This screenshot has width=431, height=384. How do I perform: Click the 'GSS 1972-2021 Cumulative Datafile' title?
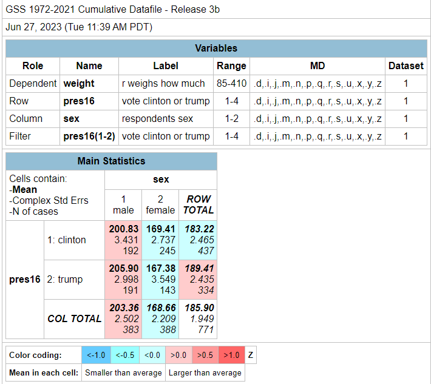point(113,10)
